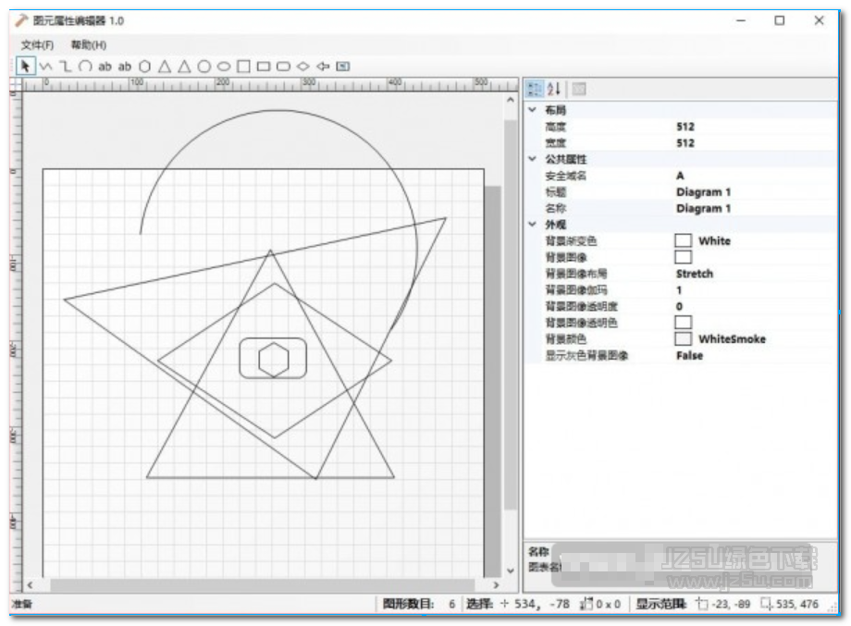Click the WhiteSmoke swatch for 背景颜色
The width and height of the screenshot is (851, 626).
pyautogui.click(x=684, y=338)
